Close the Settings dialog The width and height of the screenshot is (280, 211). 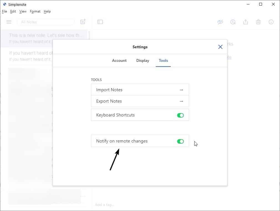pyautogui.click(x=220, y=47)
